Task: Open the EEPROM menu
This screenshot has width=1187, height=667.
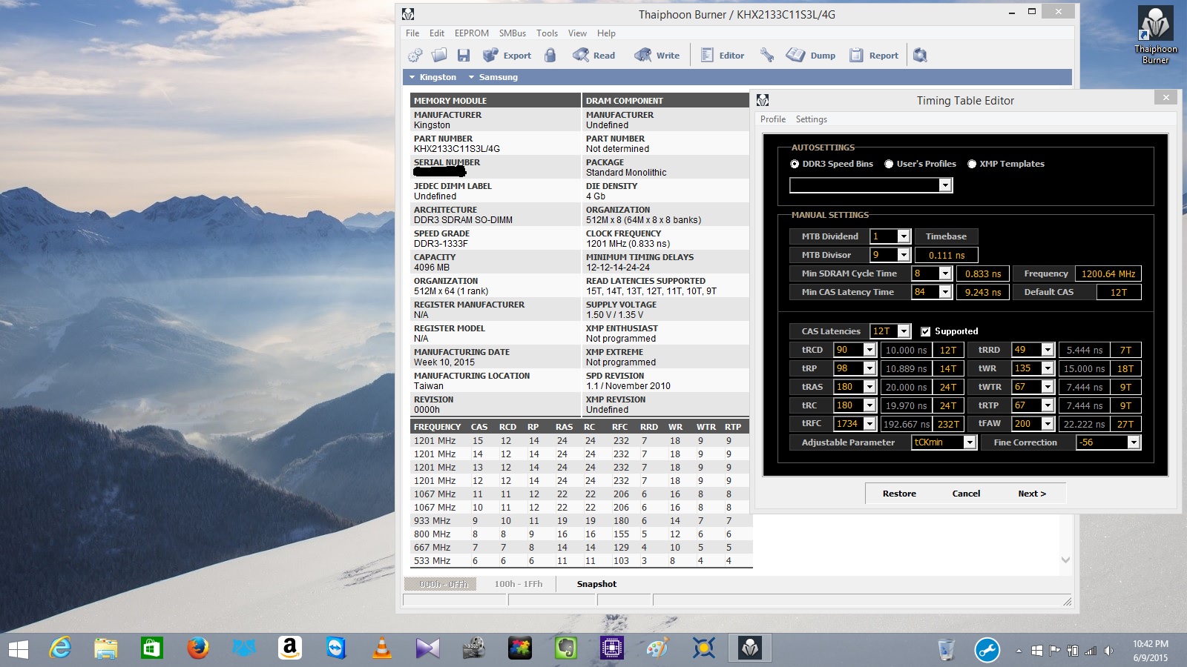Action: (x=472, y=33)
